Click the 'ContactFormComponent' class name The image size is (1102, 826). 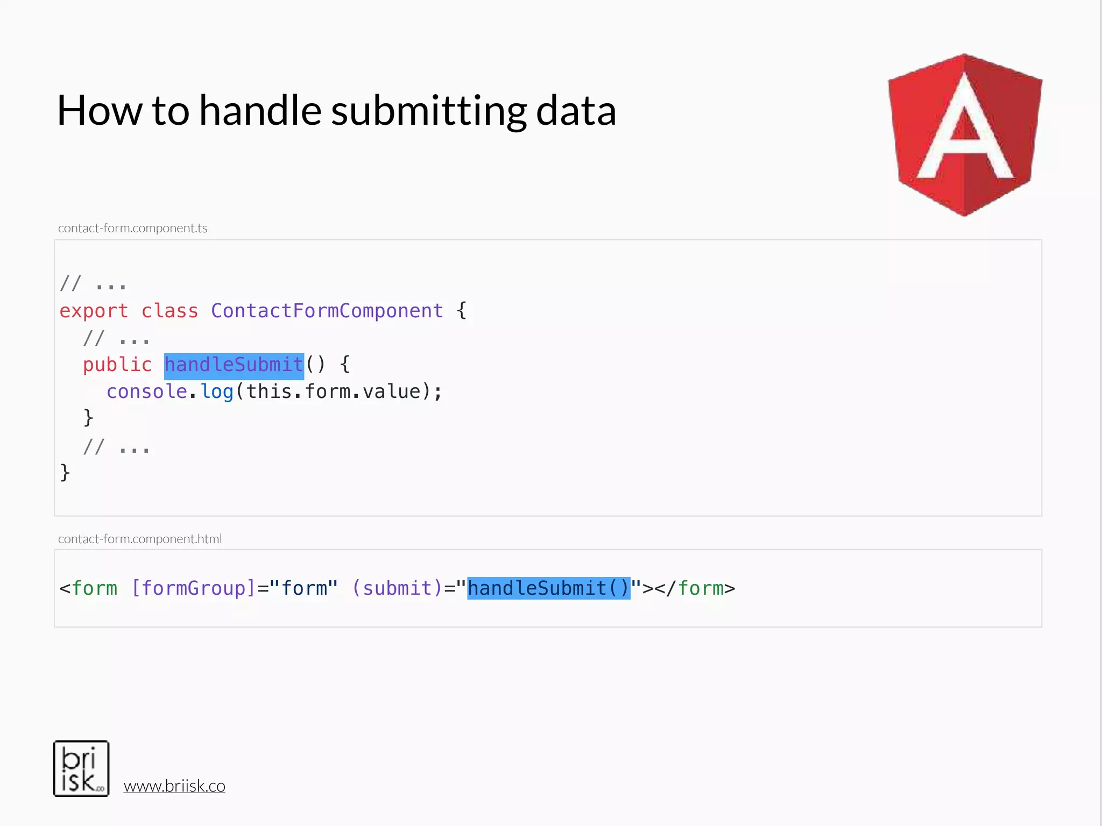327,311
